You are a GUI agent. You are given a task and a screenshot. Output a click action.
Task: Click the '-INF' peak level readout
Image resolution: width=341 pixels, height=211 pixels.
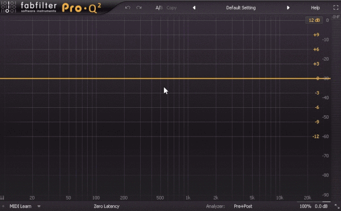(336, 17)
